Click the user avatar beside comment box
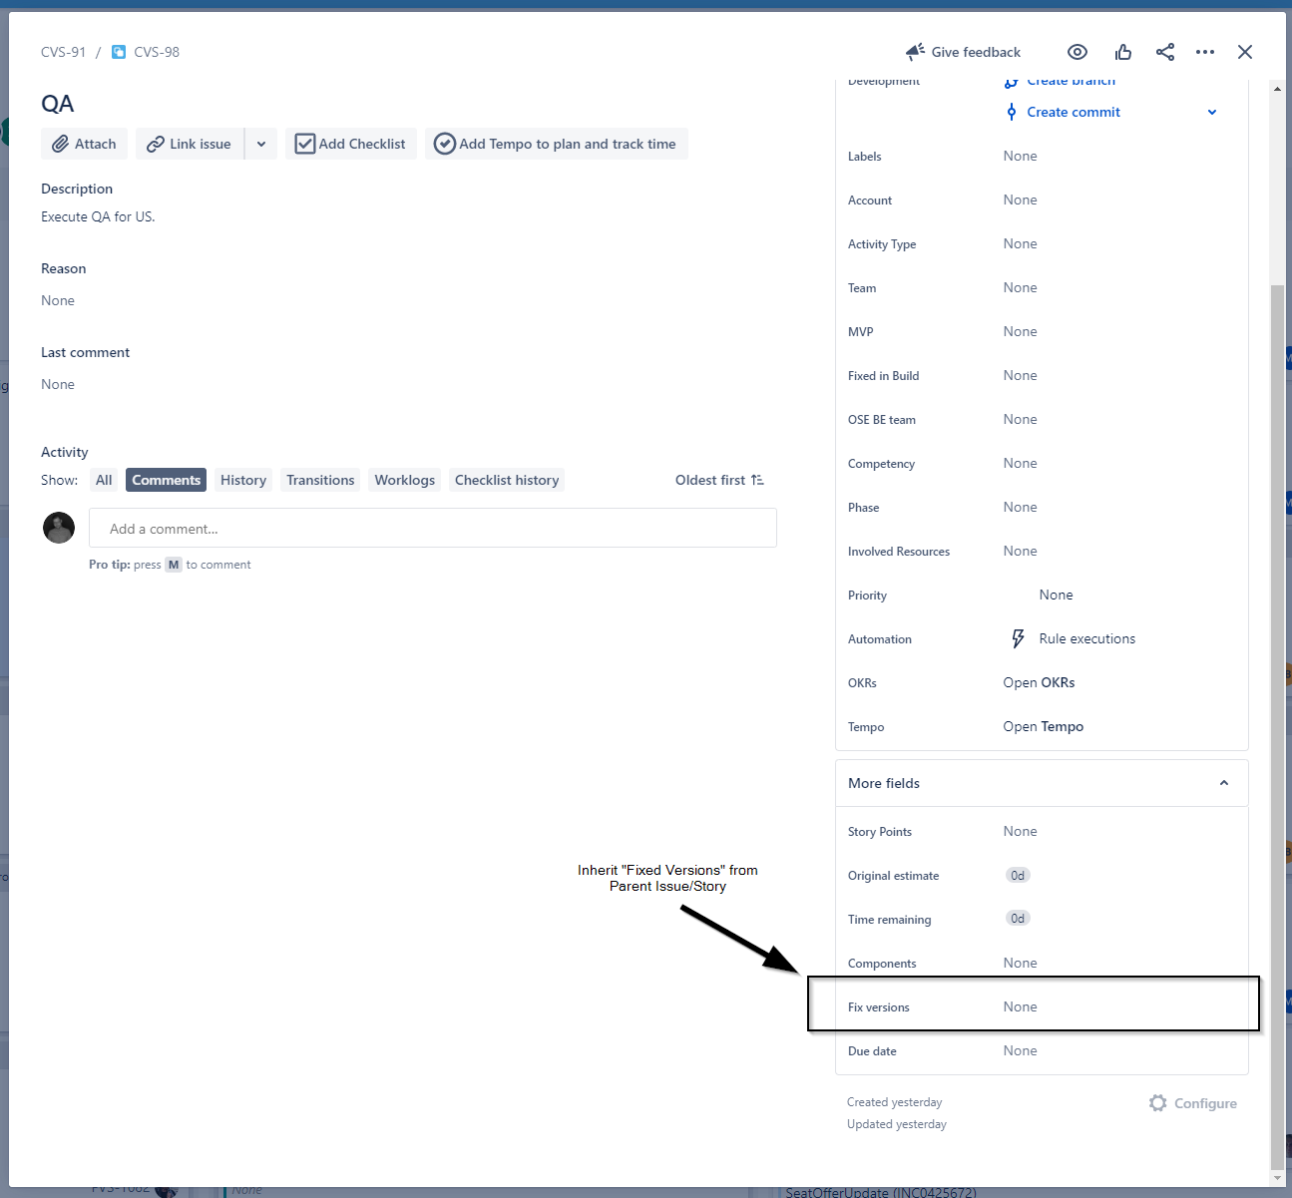 point(59,528)
